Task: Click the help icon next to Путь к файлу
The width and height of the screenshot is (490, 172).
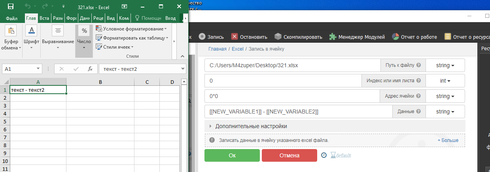Action: [x=418, y=65]
